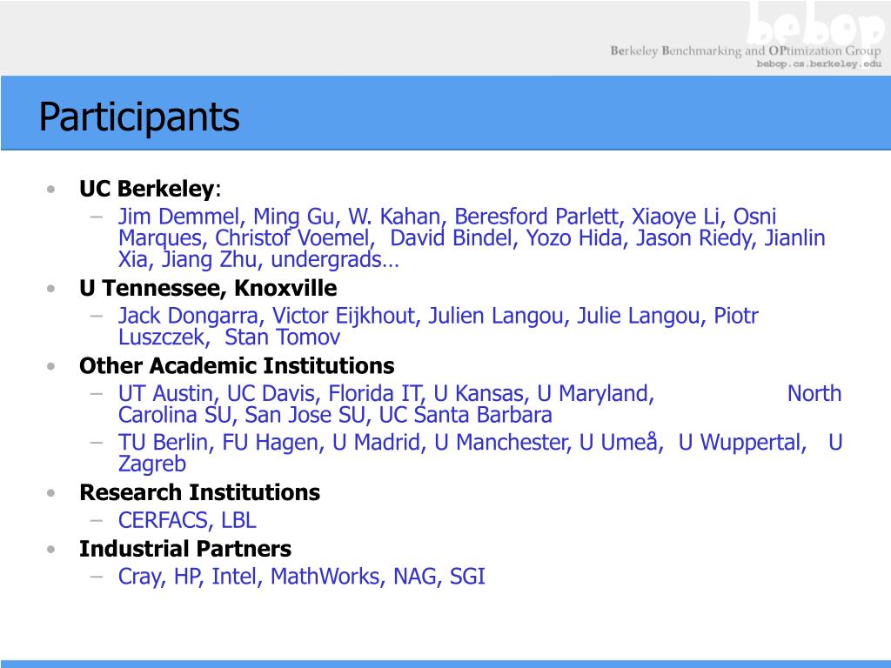Screen dimensions: 891x668
Task: Select the "U Tennessee, Knoxville" heading
Action: click(208, 288)
